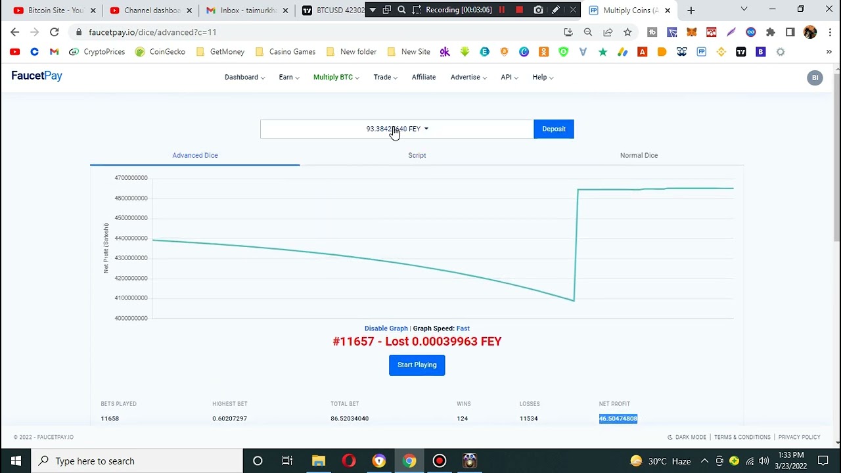Open the FEY balance currency dropdown
This screenshot has width=841, height=473.
tap(397, 129)
